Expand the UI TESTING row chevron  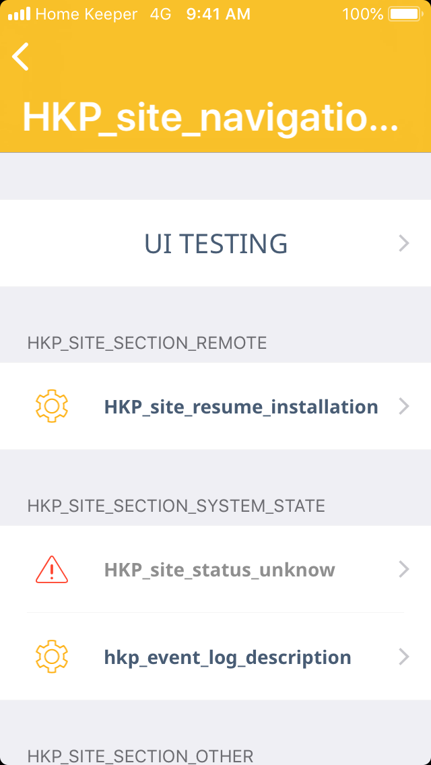click(404, 243)
